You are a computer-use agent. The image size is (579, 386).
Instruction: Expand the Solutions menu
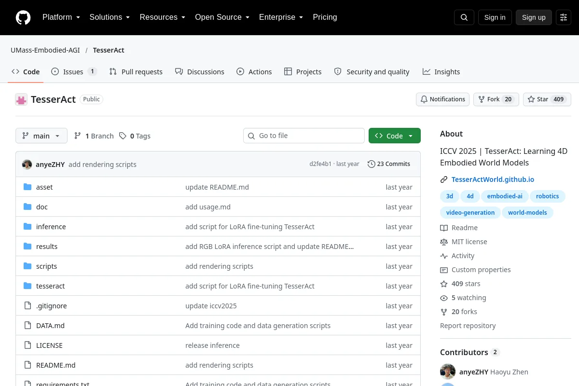[x=110, y=17]
